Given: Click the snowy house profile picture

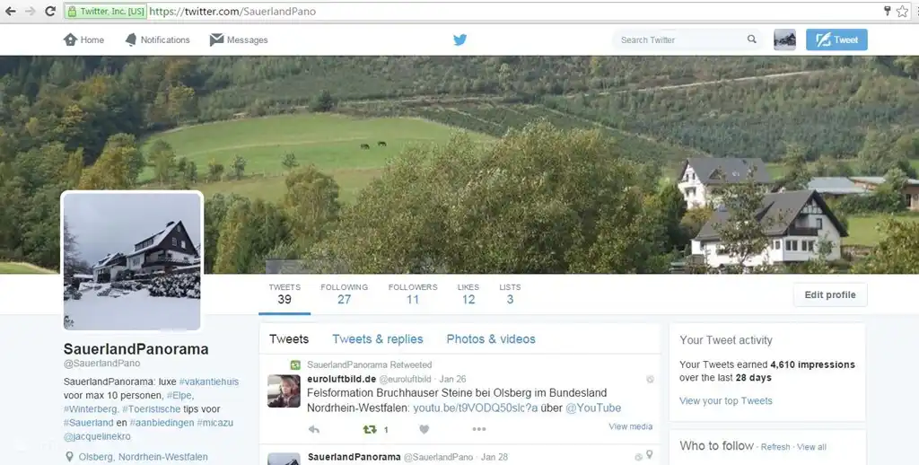Looking at the screenshot, I should (133, 261).
